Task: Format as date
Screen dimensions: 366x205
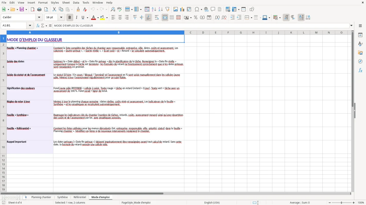Action: [x=209, y=18]
